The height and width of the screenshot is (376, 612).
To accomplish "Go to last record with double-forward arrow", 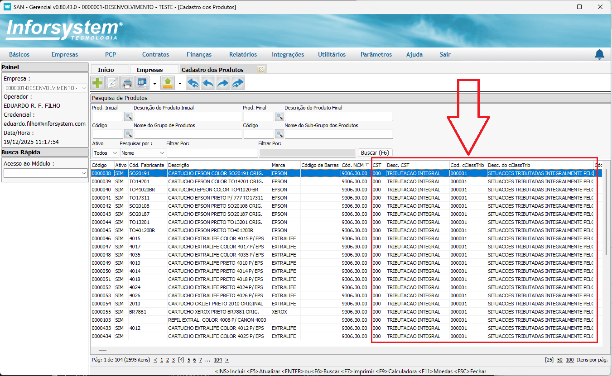I will pyautogui.click(x=238, y=83).
